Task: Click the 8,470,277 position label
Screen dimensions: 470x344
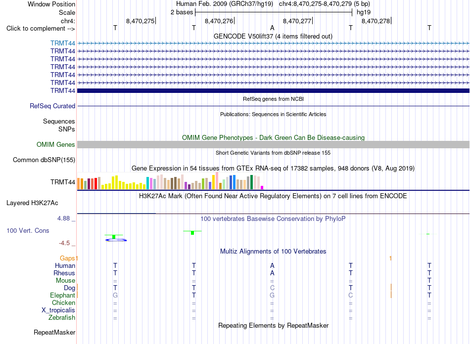Action: click(x=297, y=21)
